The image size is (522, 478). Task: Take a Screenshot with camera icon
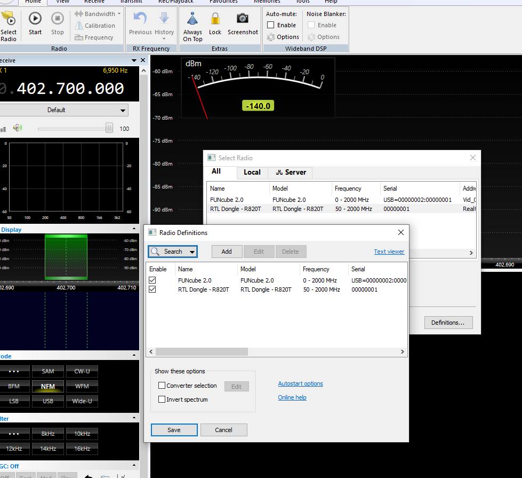pos(243,19)
